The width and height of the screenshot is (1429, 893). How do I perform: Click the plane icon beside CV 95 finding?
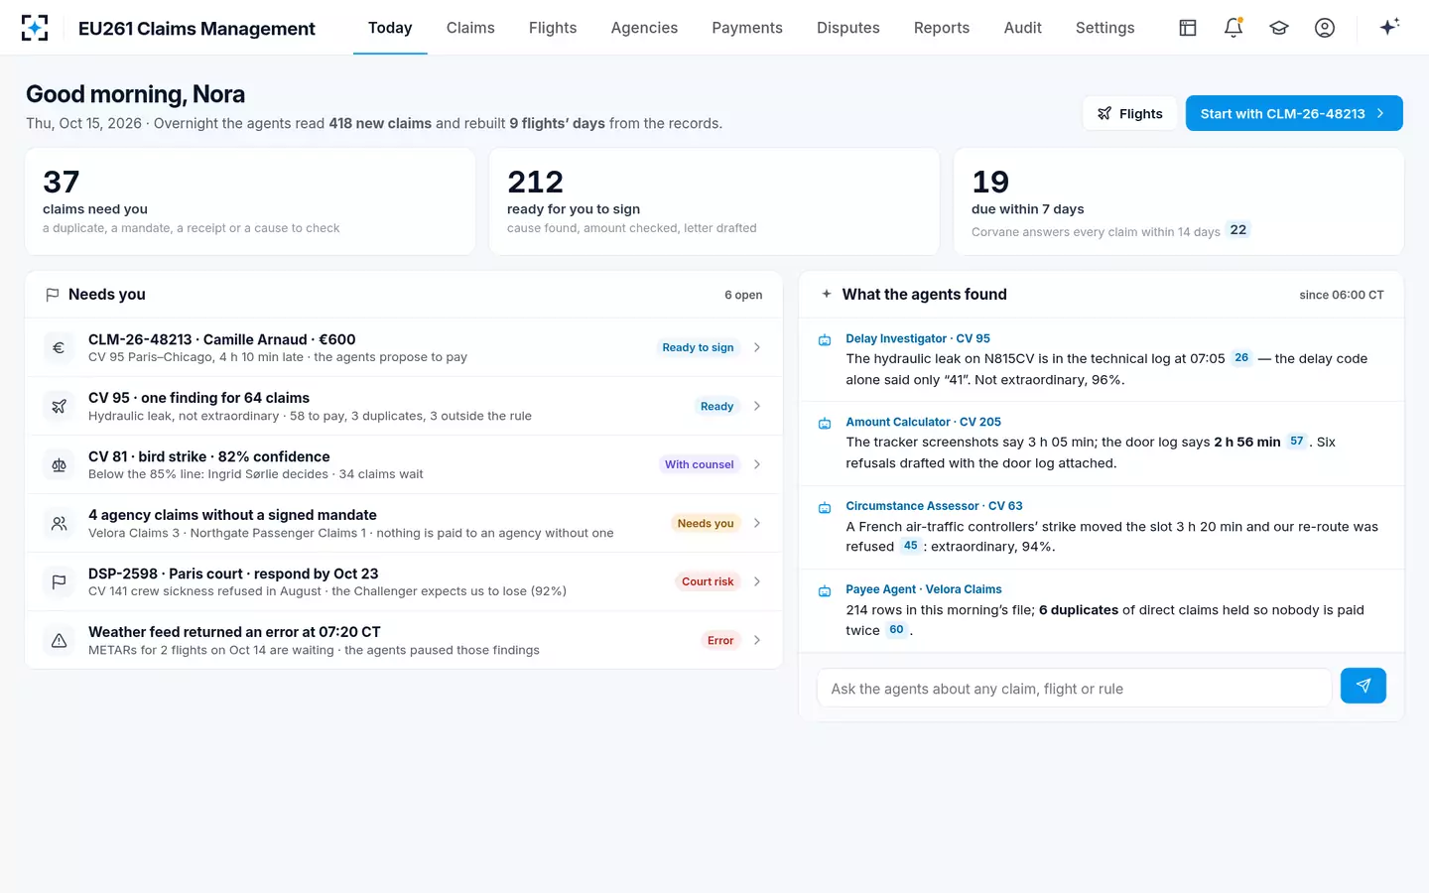click(x=59, y=406)
